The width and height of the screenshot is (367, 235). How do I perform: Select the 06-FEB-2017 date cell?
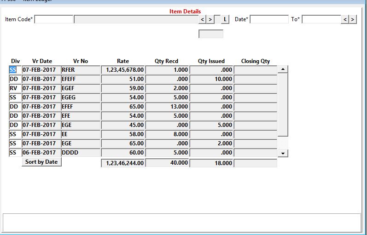click(x=41, y=153)
